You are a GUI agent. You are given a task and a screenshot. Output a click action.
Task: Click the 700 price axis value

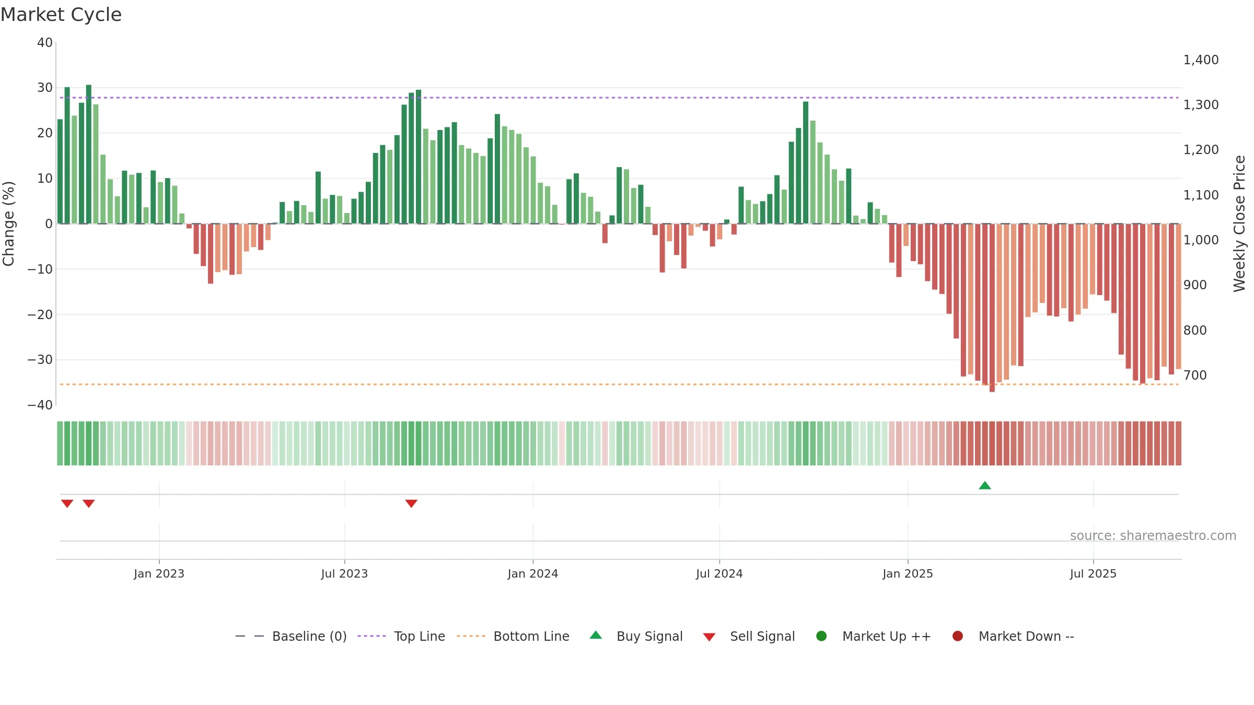tap(1195, 375)
